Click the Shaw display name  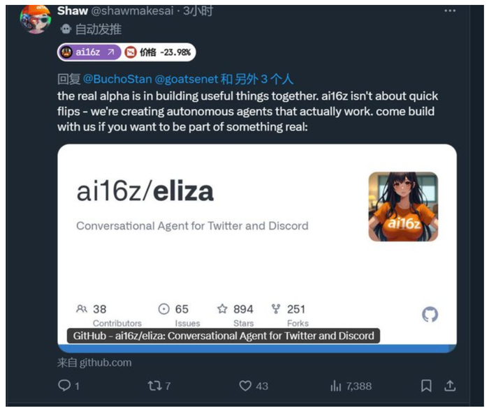pos(72,11)
